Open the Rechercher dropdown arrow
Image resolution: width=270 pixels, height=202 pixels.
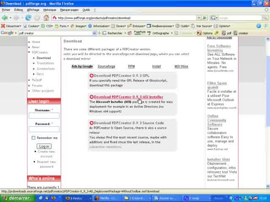point(125,33)
